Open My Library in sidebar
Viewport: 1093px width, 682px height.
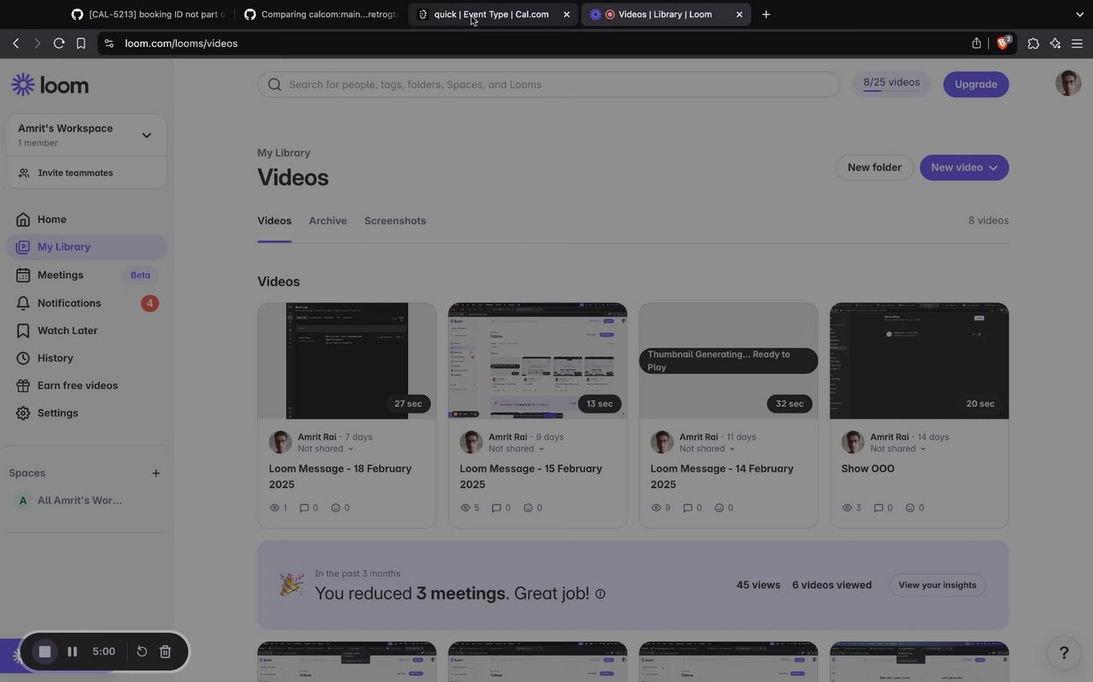(86, 247)
